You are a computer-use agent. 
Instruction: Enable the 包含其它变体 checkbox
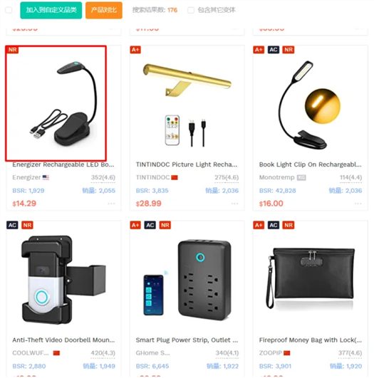click(191, 10)
